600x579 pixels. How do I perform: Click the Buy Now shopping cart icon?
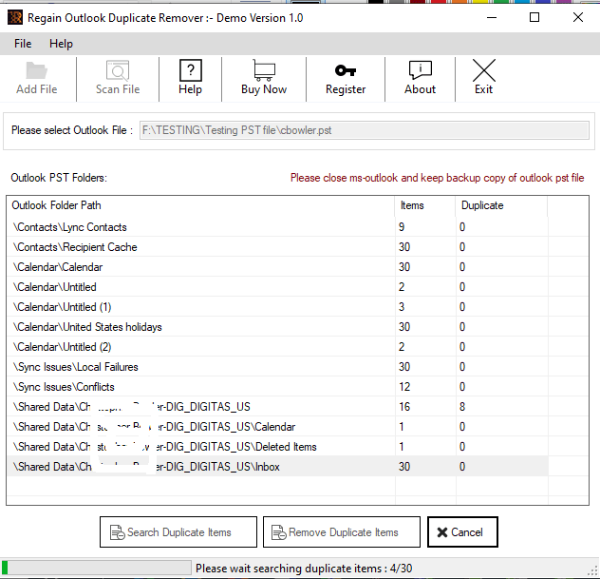[264, 70]
